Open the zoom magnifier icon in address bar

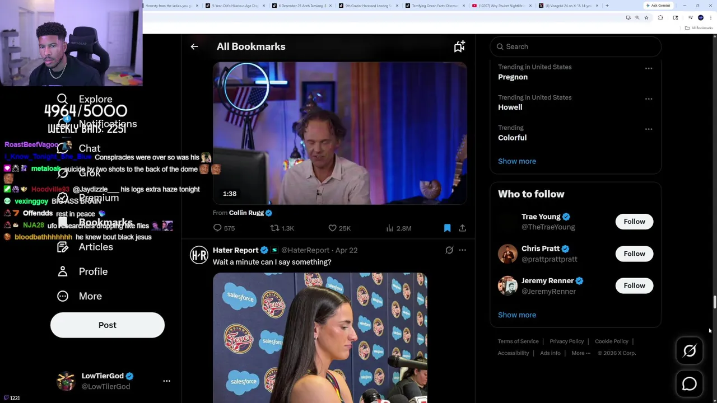[637, 18]
